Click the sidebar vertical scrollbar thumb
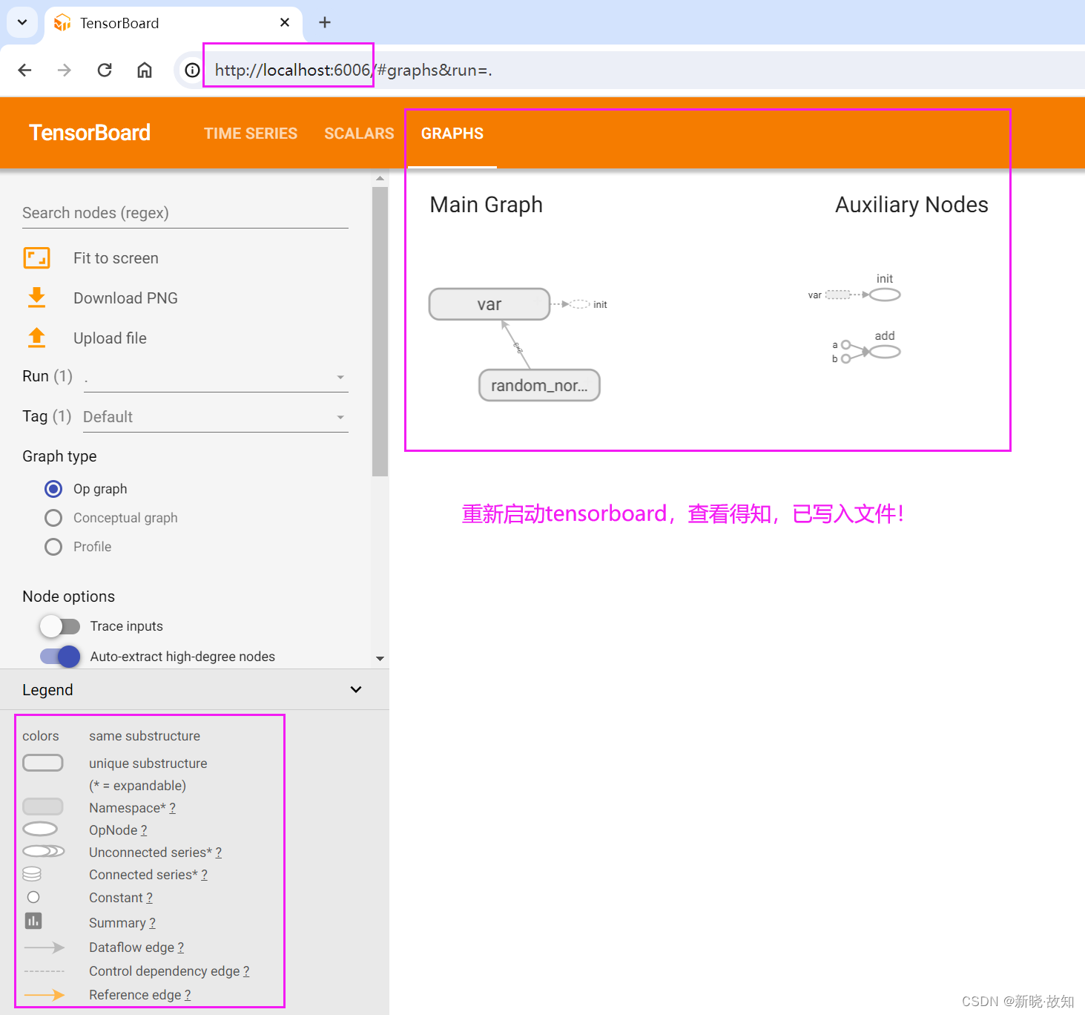 tap(380, 331)
